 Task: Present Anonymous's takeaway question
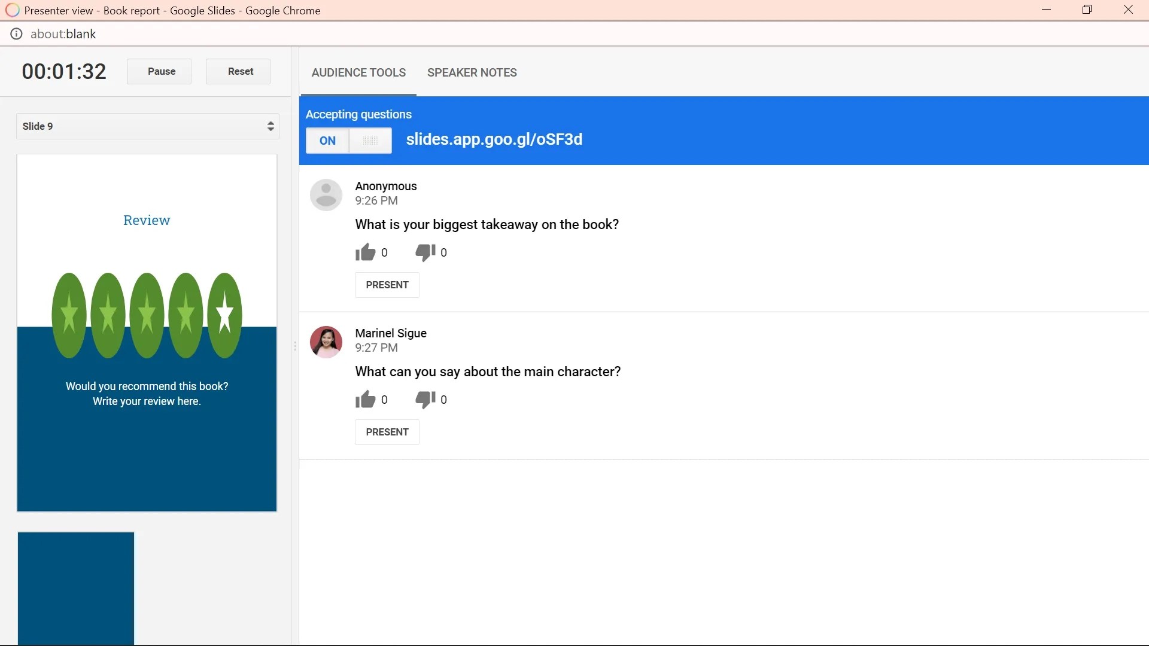click(387, 285)
